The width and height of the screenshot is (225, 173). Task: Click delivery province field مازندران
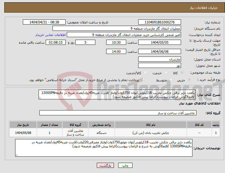[159, 59]
